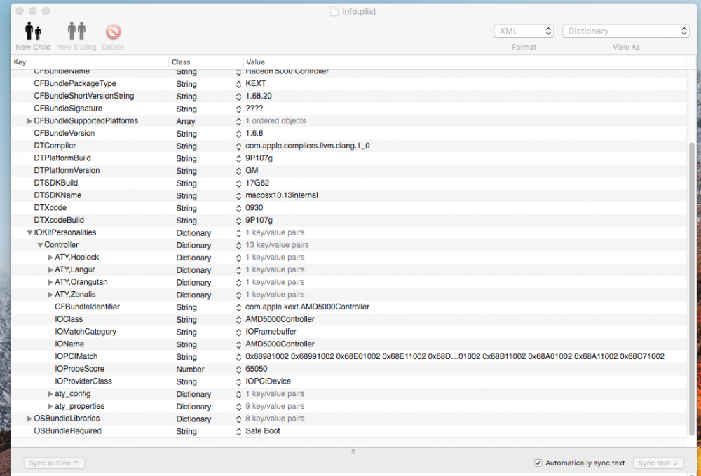Open class stepper for CFBundlePackageType row

pyautogui.click(x=238, y=84)
